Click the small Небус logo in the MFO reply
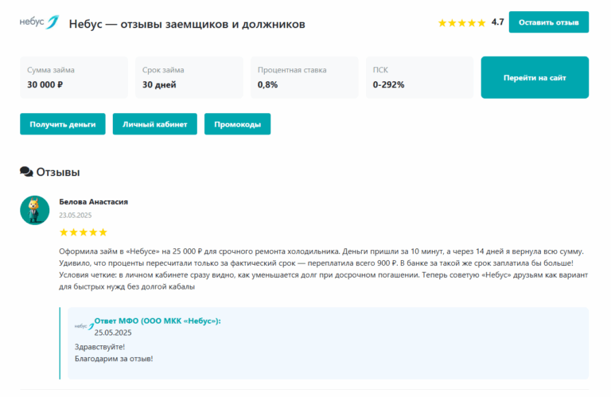The height and width of the screenshot is (397, 611). pos(84,326)
